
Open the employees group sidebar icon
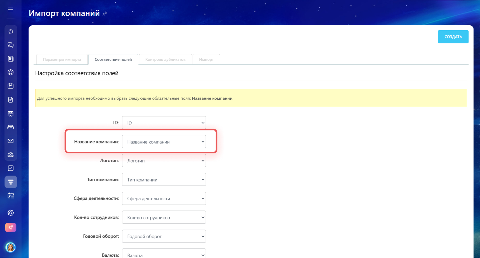(11, 155)
